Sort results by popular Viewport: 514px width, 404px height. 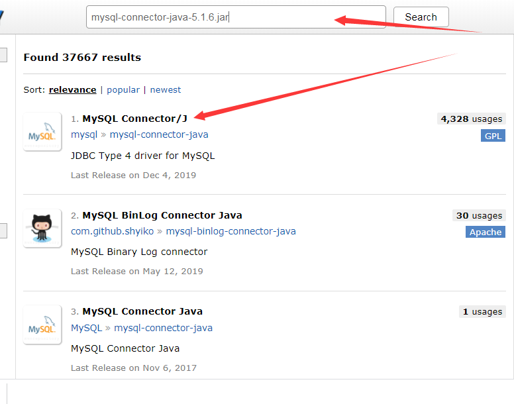pyautogui.click(x=123, y=90)
